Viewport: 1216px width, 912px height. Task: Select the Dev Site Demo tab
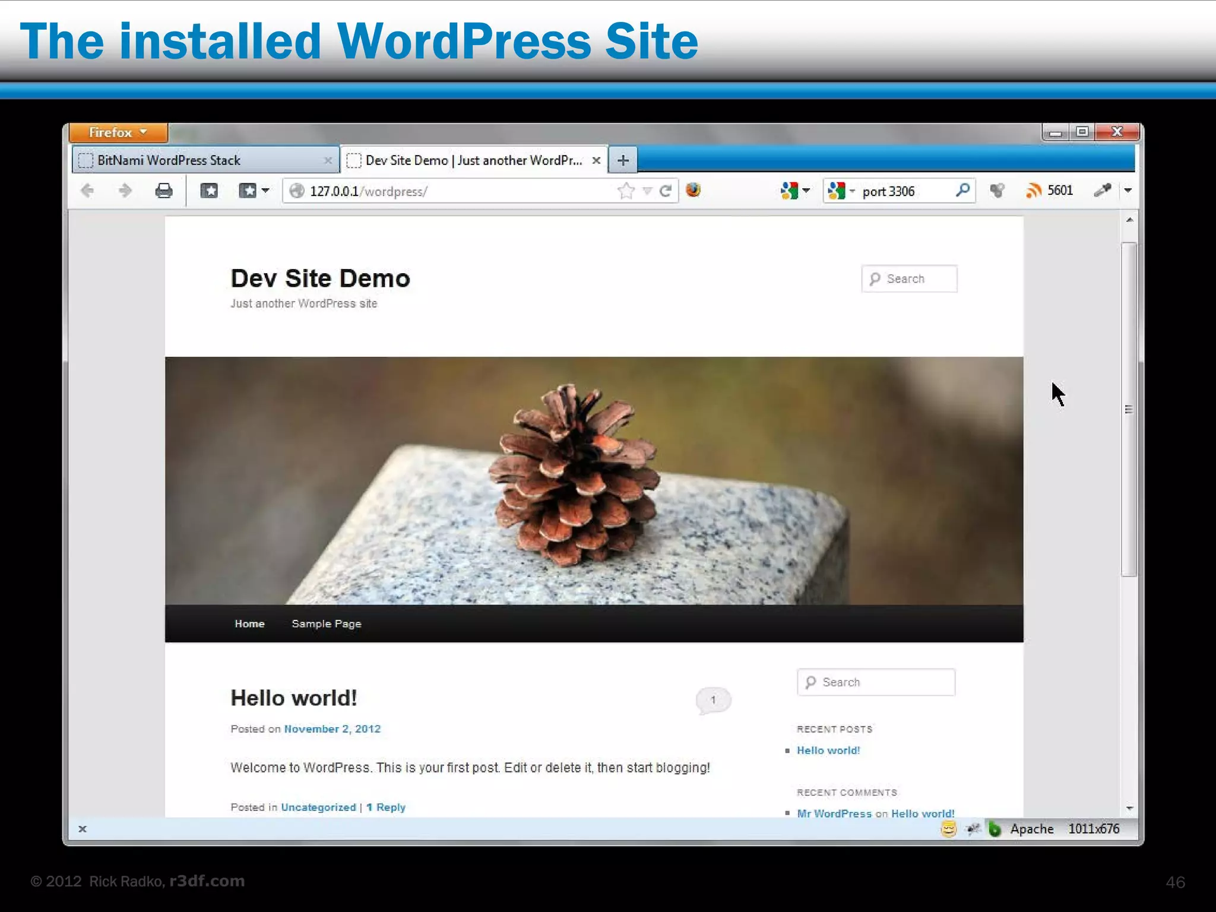tap(474, 160)
